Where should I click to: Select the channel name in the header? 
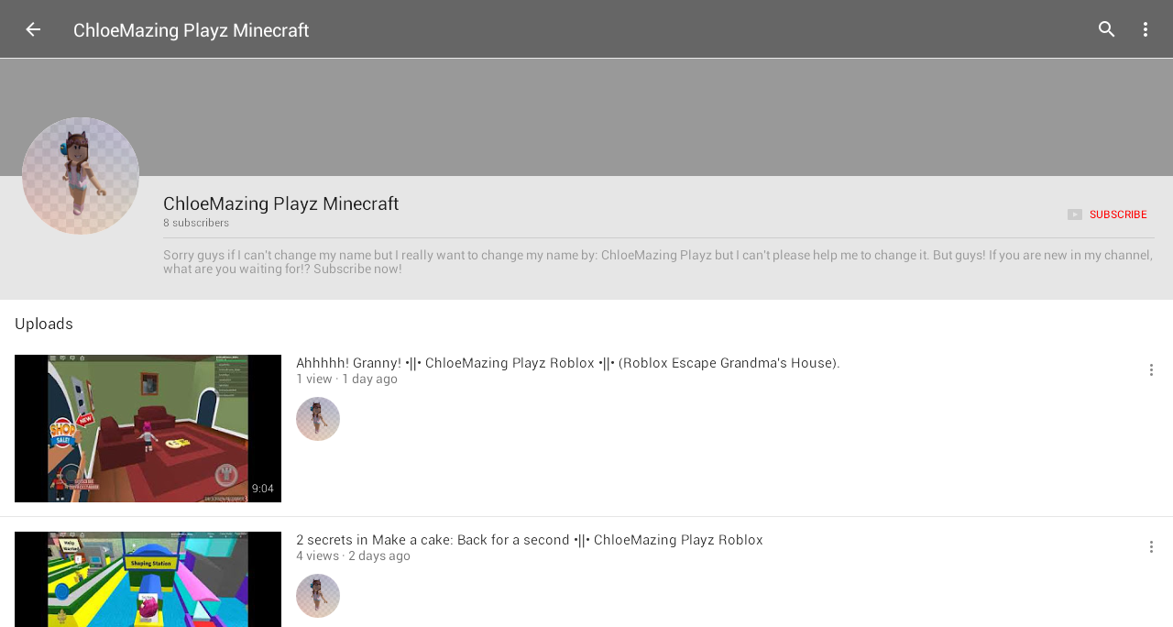point(280,203)
